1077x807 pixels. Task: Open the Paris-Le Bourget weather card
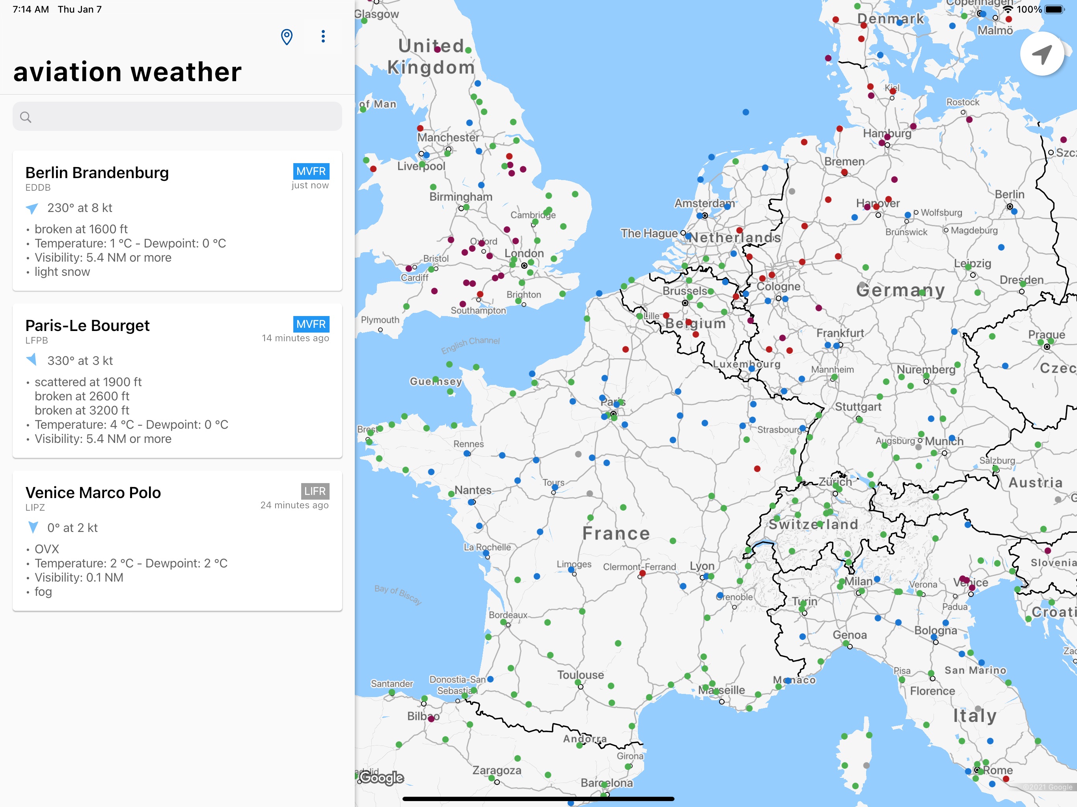[177, 381]
